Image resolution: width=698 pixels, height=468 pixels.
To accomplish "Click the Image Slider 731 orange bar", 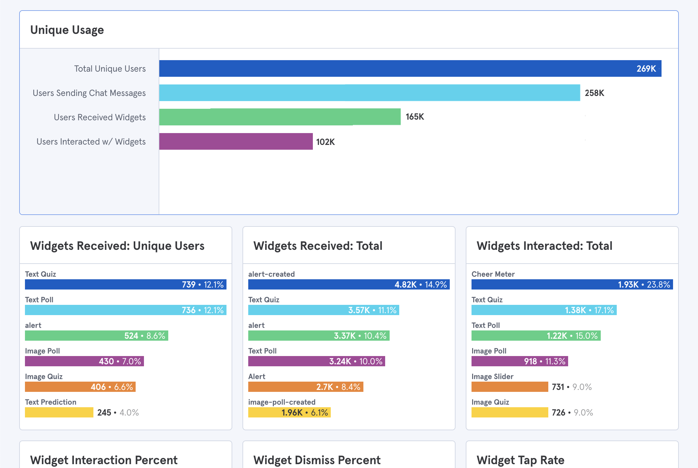I will (x=510, y=387).
